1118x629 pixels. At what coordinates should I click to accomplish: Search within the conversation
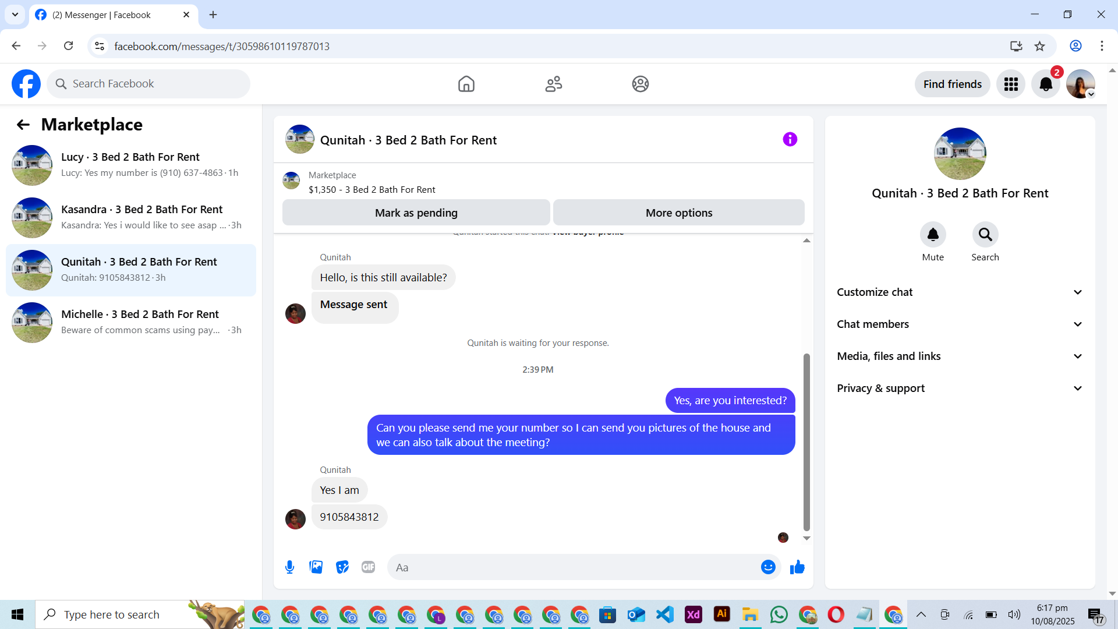click(x=985, y=235)
